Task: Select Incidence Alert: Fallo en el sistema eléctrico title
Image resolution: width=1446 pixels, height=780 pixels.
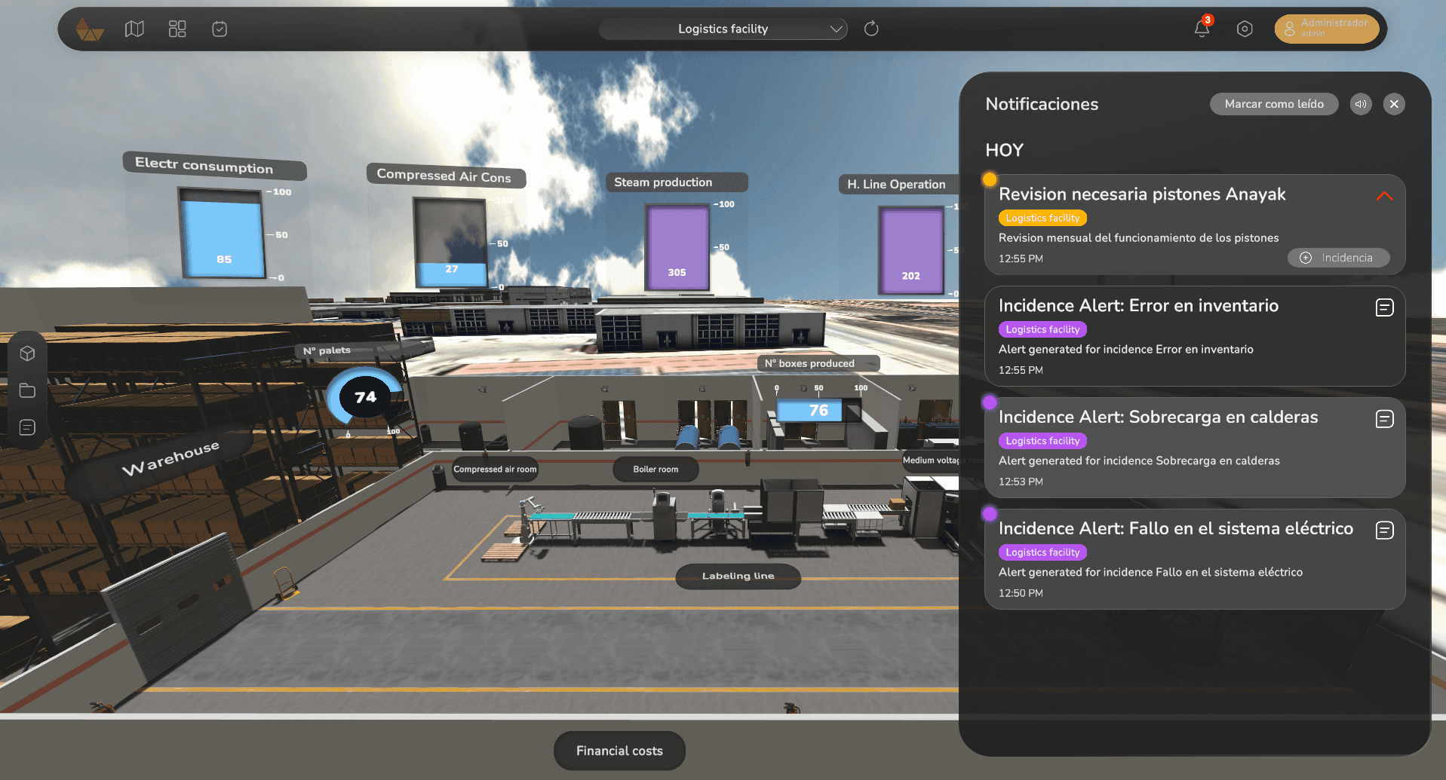Action: tap(1175, 528)
